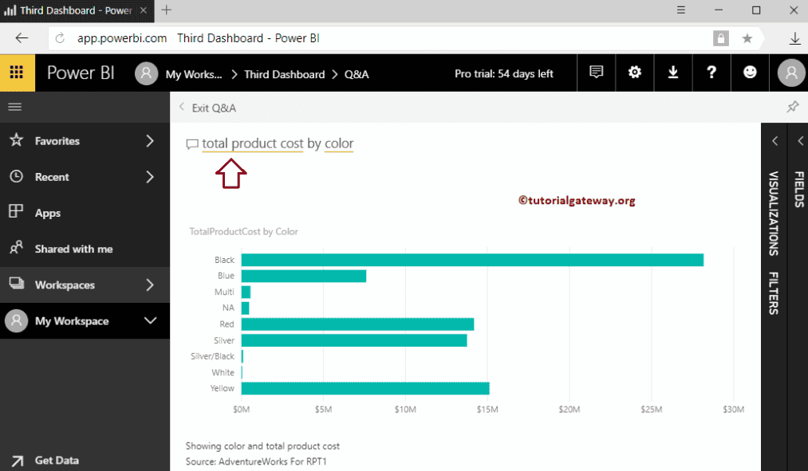Open the Office app launcher grid
The width and height of the screenshot is (808, 471).
tap(16, 73)
